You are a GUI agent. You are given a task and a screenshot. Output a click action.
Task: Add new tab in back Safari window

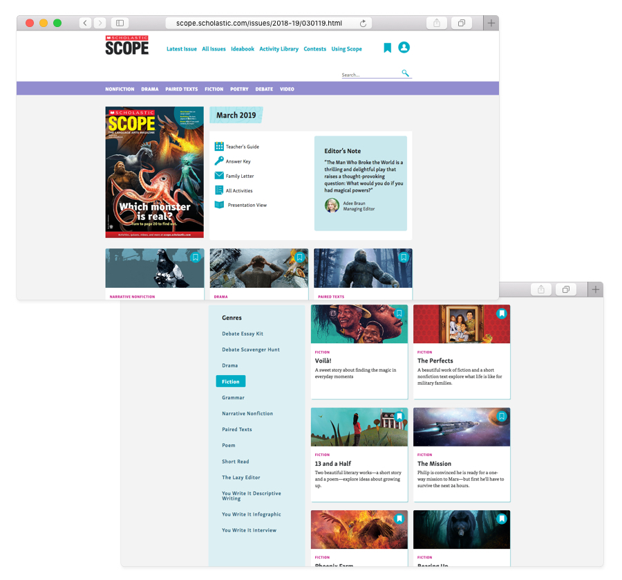(x=596, y=289)
